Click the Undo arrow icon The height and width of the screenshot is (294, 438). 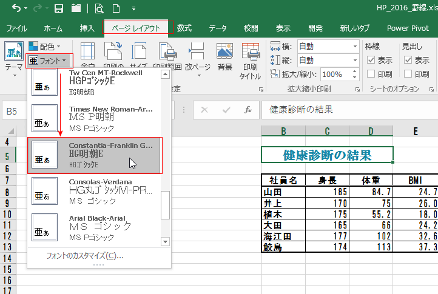16,9
